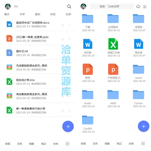Go to 笔记 on the right screen
This screenshot has width=151, height=151.
pos(119,144)
